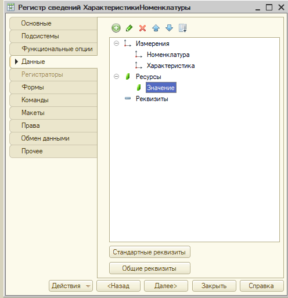Click the Реквизиты dash icon

(x=128, y=98)
